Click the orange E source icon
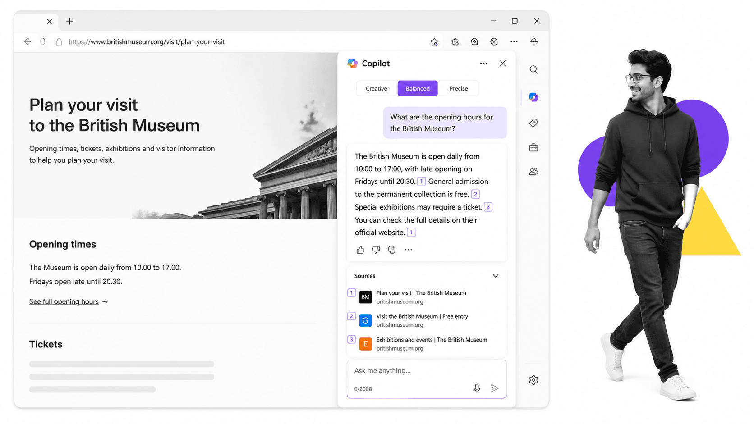The height and width of the screenshot is (424, 754). pos(365,344)
